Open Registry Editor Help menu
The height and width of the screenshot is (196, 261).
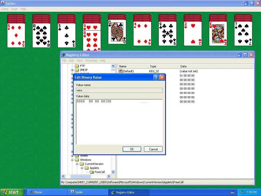point(102,60)
